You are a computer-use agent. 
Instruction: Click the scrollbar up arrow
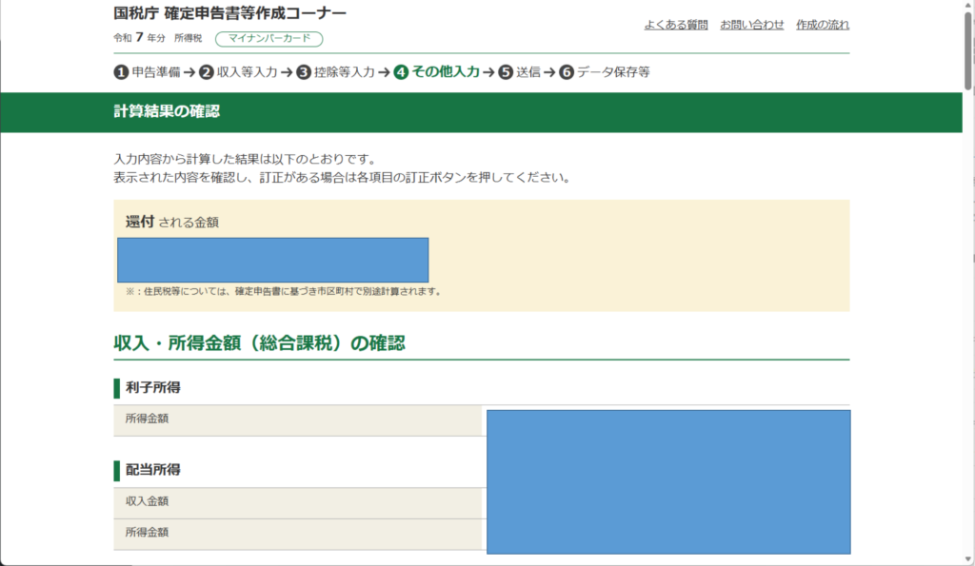[967, 7]
